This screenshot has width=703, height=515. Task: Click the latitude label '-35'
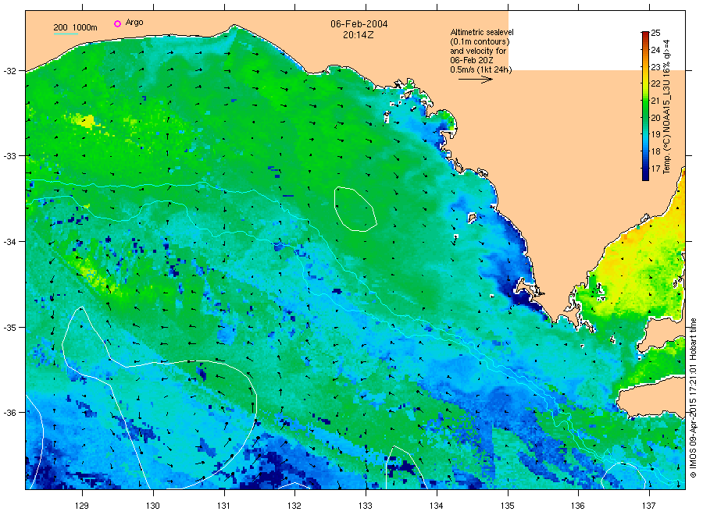point(10,328)
